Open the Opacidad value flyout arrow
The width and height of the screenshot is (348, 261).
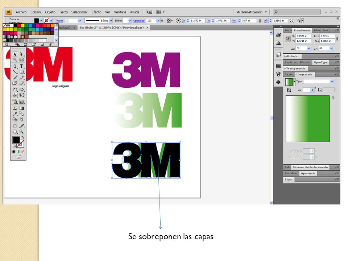[x=158, y=21]
